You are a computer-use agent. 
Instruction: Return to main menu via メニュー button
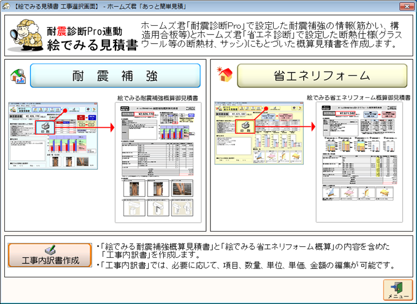[x=398, y=290]
